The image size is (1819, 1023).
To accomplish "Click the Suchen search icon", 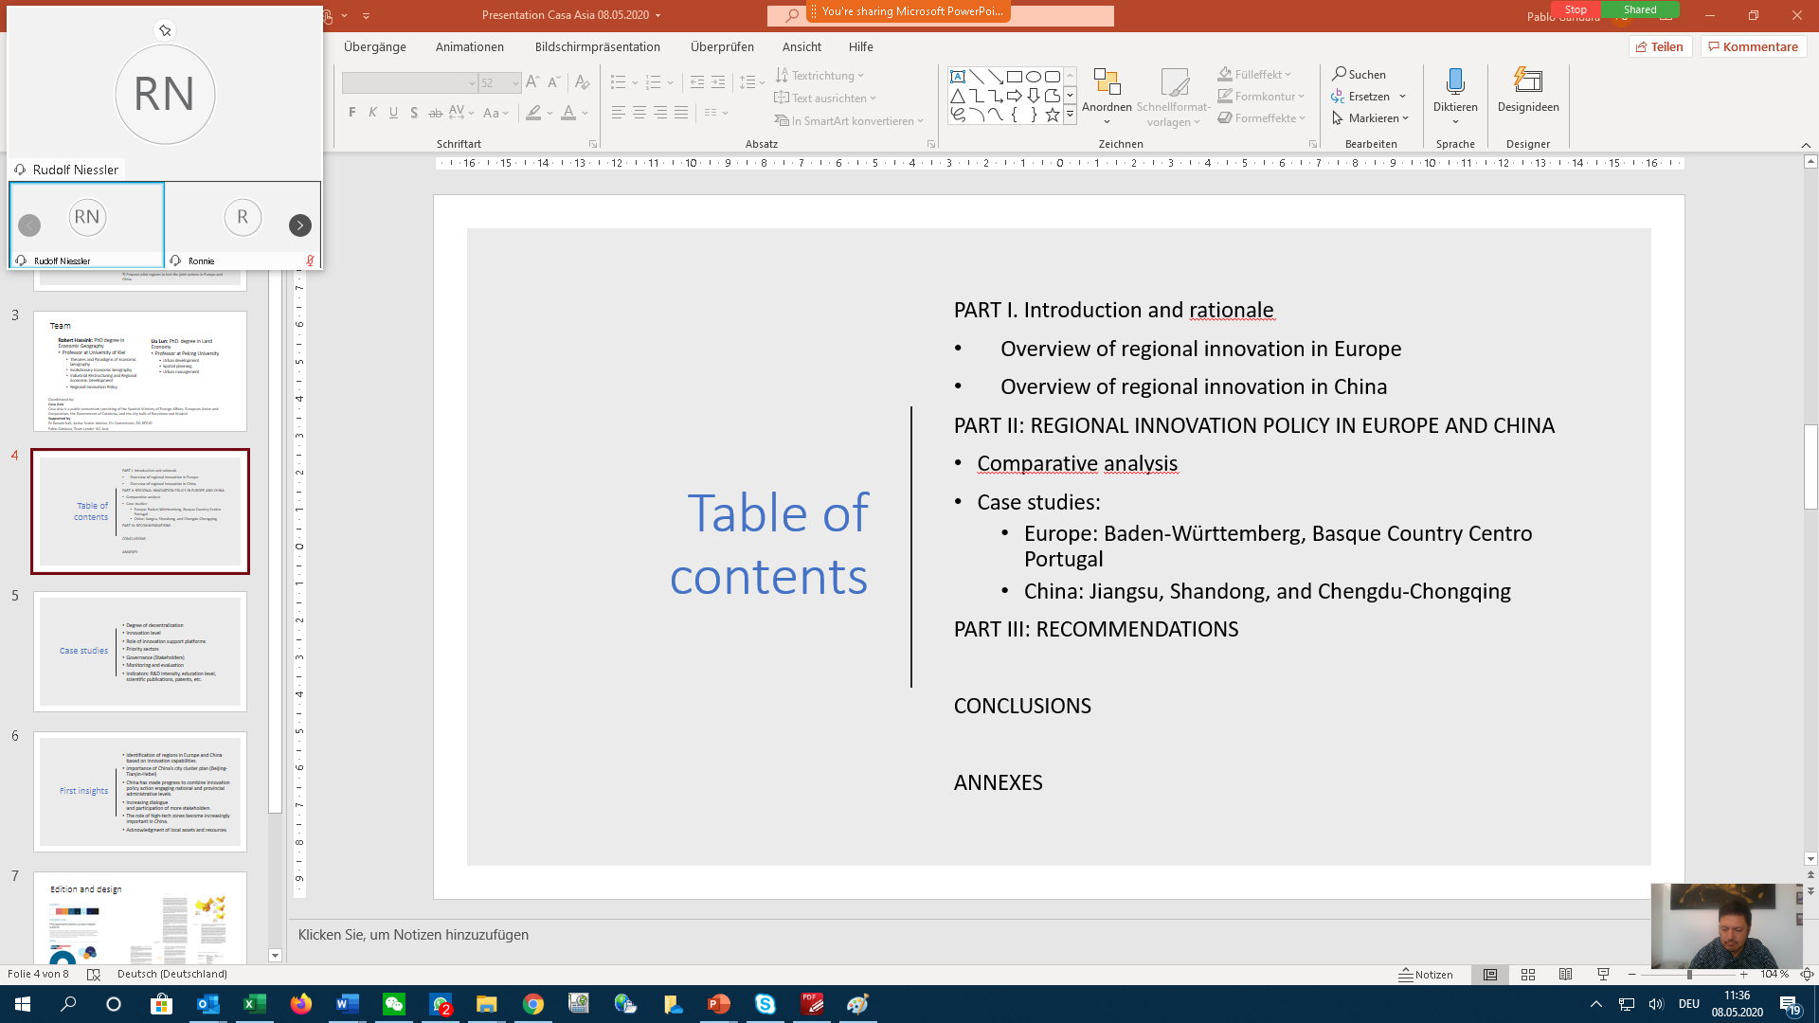I will tap(1340, 74).
